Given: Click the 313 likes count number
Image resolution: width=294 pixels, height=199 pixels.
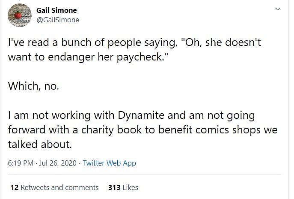Looking at the screenshot, I should (114, 187).
